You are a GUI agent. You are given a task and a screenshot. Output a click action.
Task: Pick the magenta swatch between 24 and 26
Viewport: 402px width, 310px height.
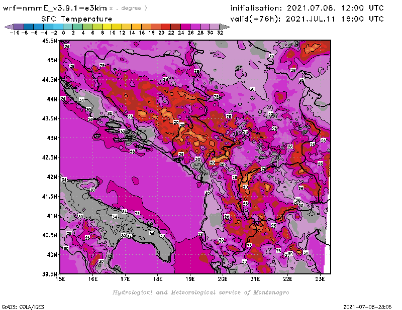tap(185, 27)
